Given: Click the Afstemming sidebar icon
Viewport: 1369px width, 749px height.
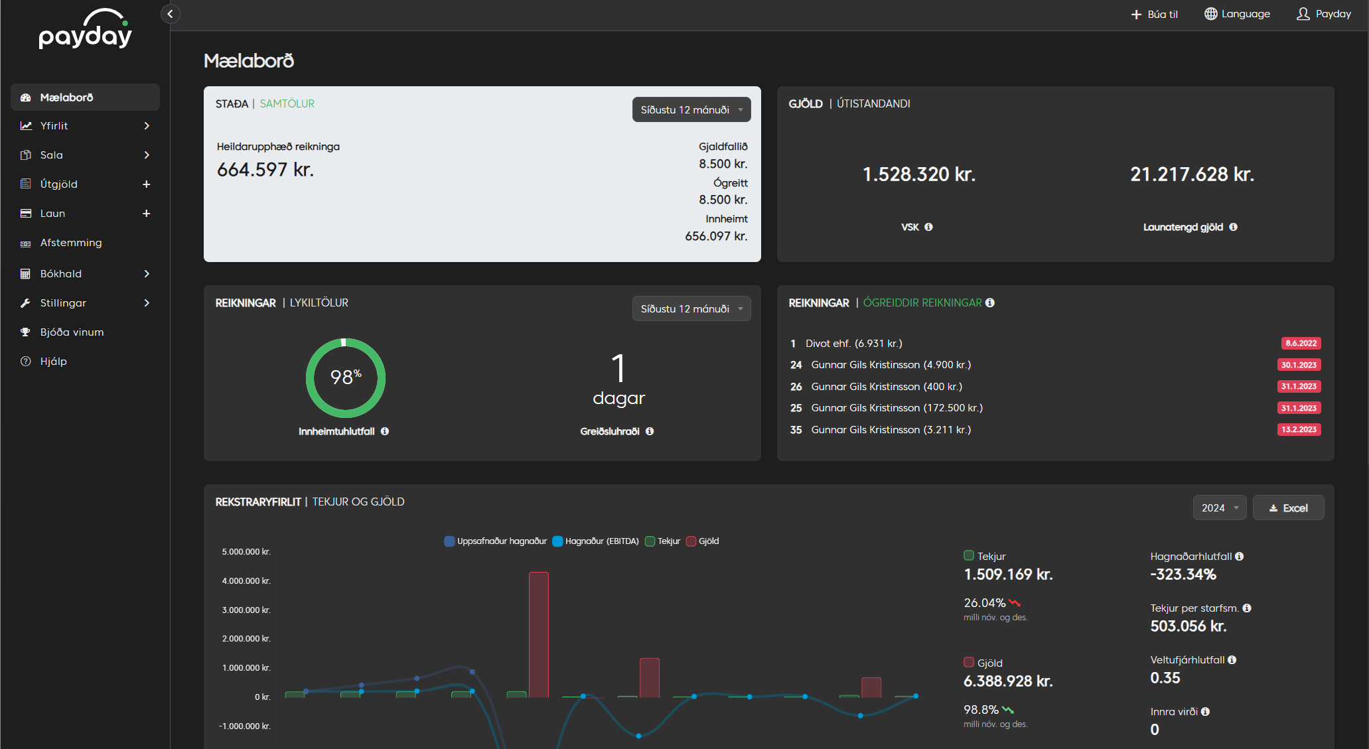Looking at the screenshot, I should (26, 243).
